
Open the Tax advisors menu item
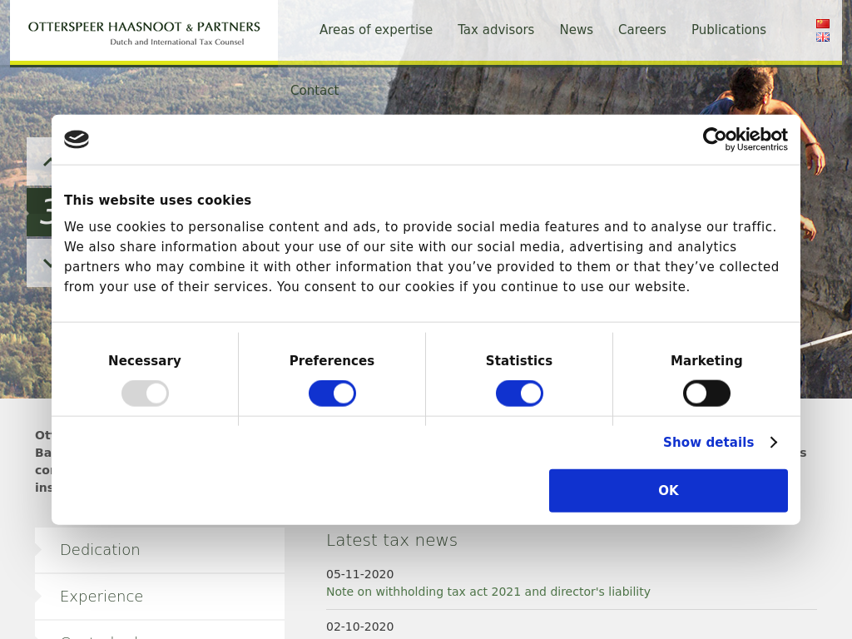[x=496, y=30]
